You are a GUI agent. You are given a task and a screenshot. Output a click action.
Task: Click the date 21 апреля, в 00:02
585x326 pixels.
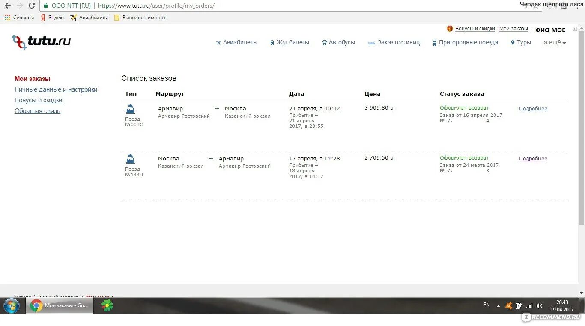click(314, 109)
